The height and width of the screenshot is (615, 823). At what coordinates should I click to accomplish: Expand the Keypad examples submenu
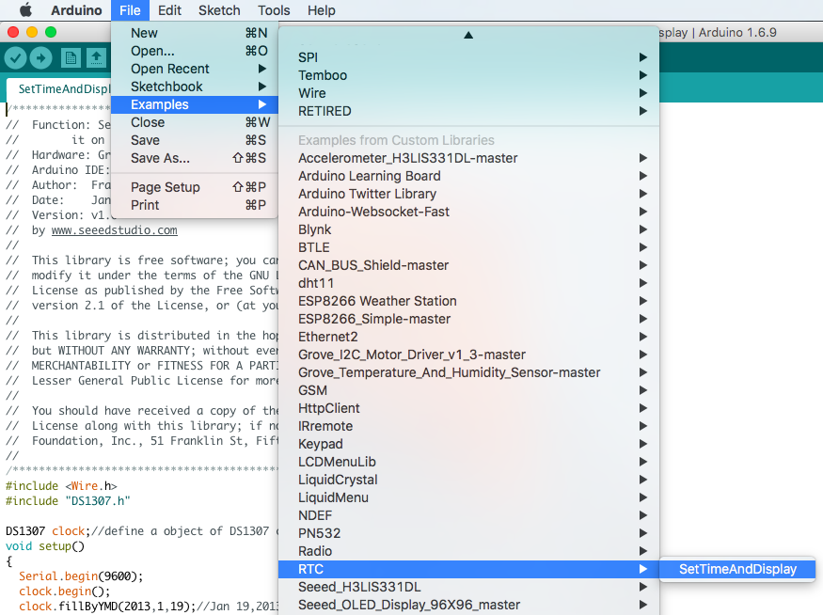(x=468, y=444)
